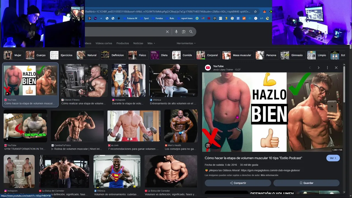Click the Guardar save button
The image size is (352, 198).
pos(306,183)
